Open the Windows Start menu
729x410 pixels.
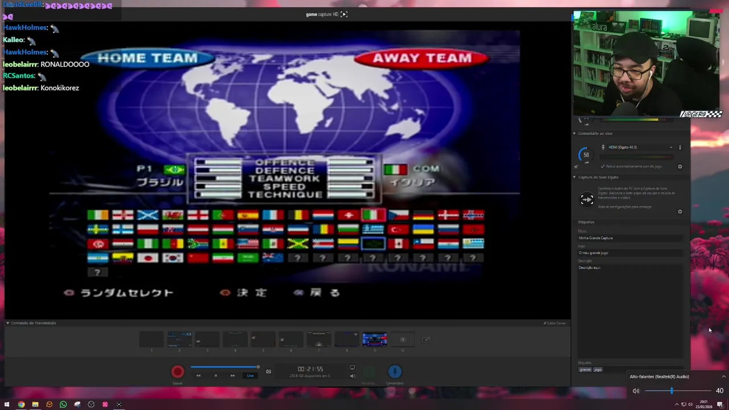click(x=7, y=404)
